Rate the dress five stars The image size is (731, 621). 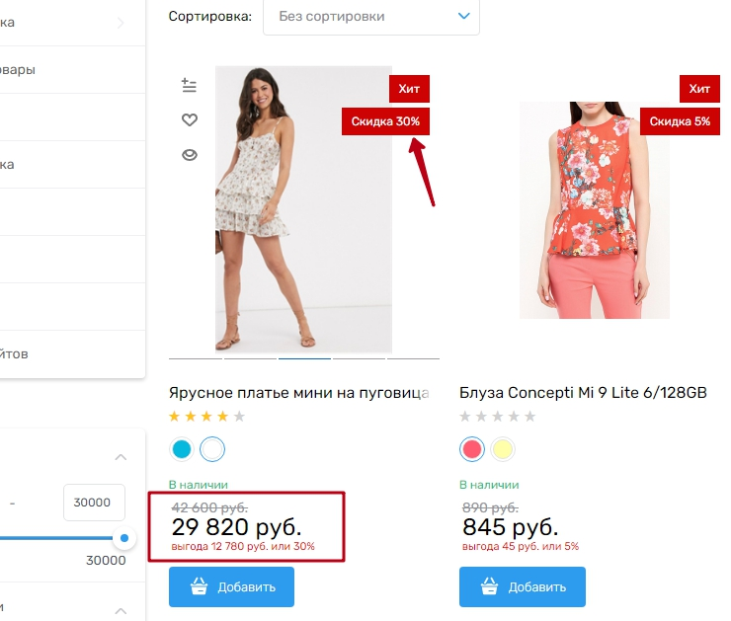239,417
